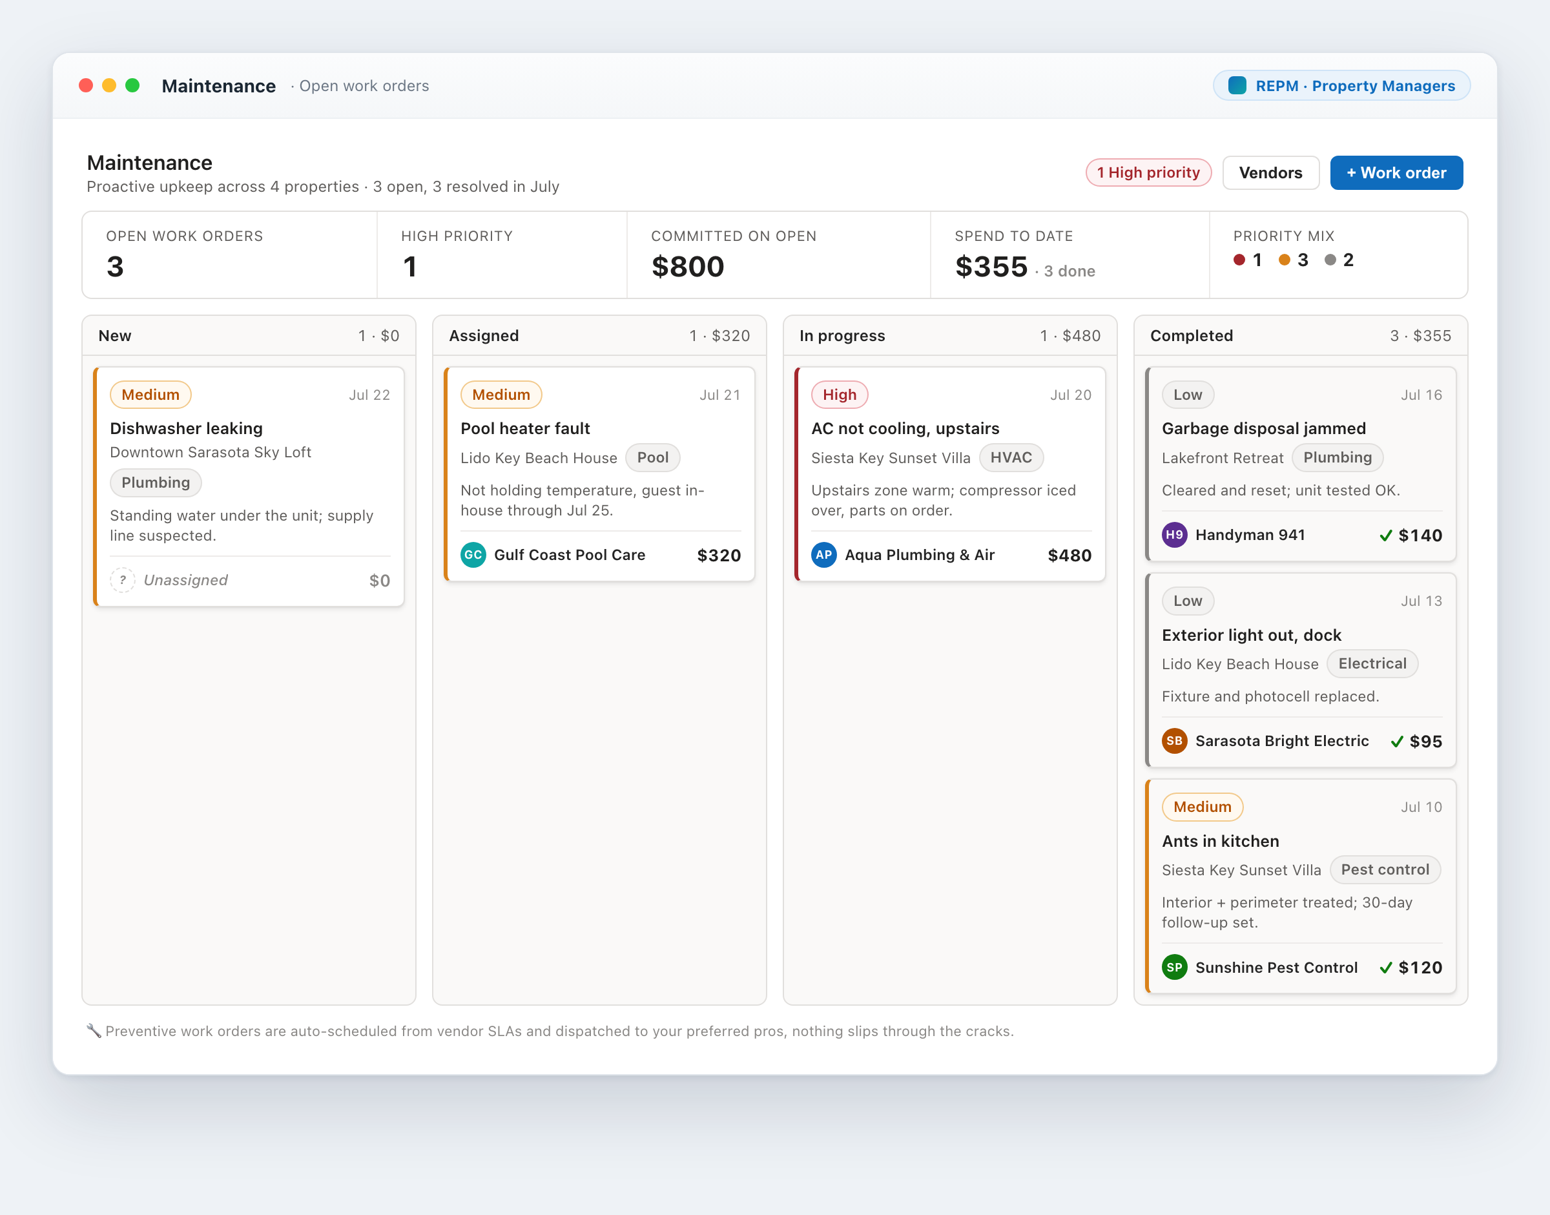Open the Vendors button

(1270, 173)
